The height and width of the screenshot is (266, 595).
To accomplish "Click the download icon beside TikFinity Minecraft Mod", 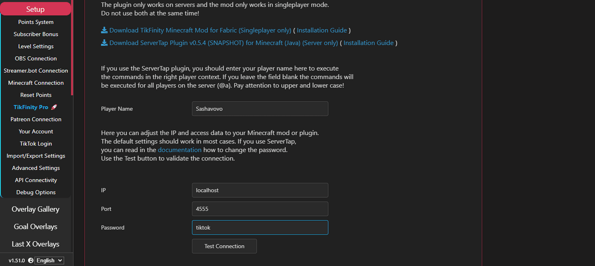I will coord(104,30).
